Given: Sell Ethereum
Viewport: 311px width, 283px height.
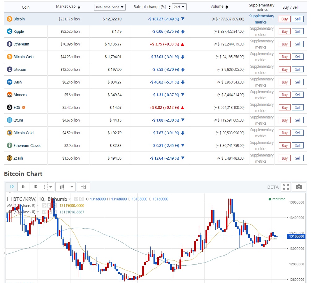Looking at the screenshot, I should coord(297,44).
